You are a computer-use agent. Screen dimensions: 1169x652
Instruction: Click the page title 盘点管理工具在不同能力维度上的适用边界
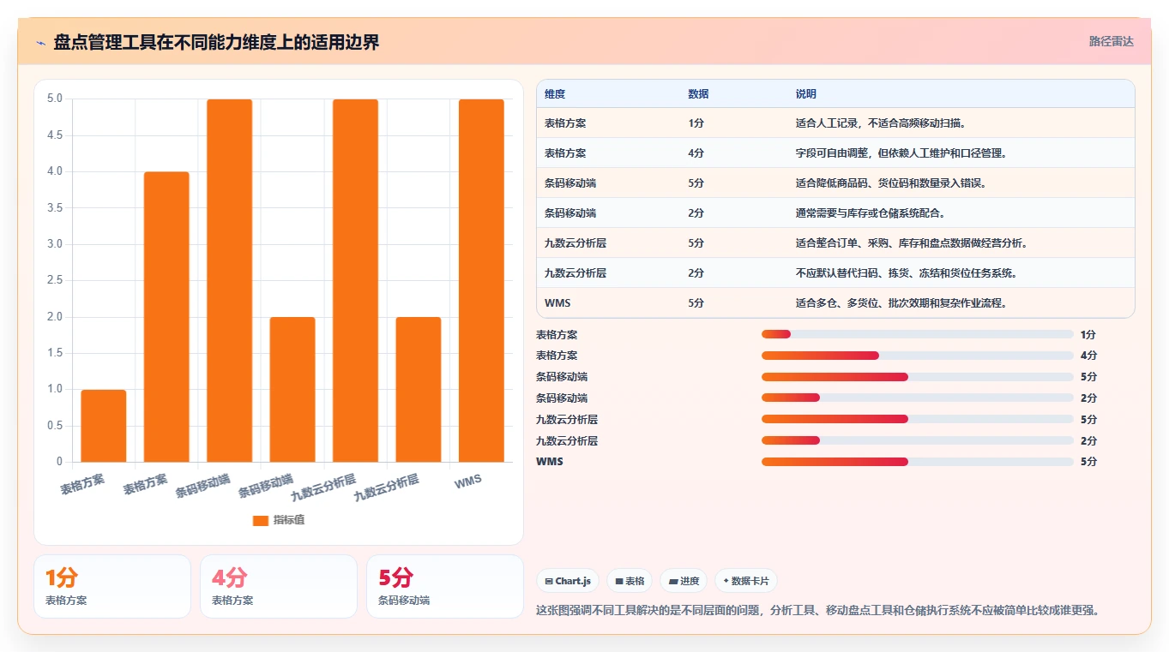(216, 42)
